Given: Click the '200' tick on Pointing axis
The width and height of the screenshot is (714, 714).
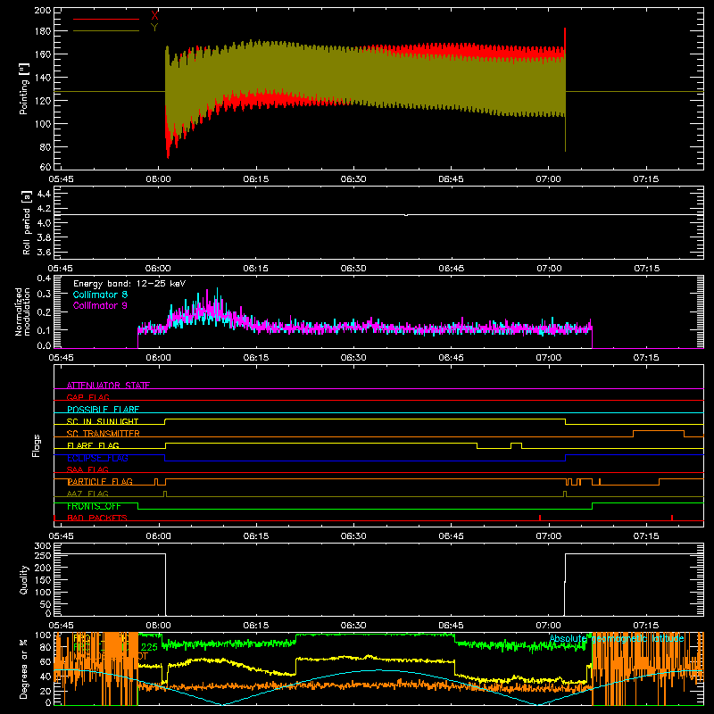Looking at the screenshot, I should coord(42,11).
